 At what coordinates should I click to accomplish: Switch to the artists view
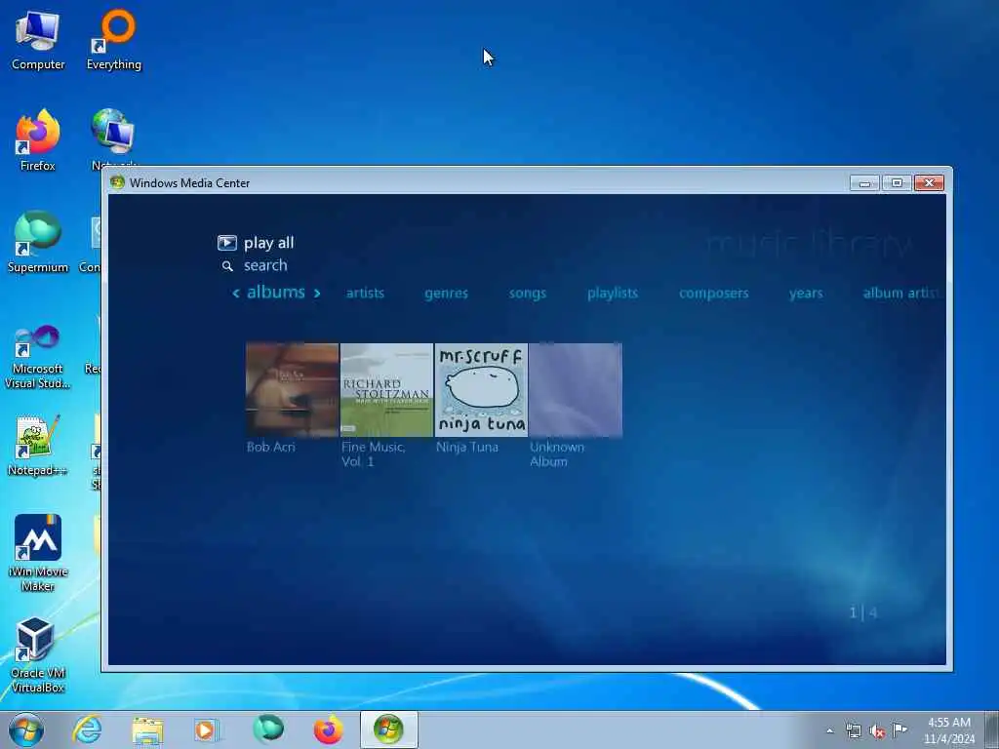pos(365,293)
